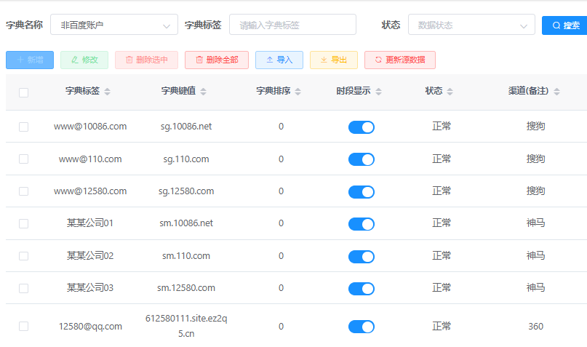Sort by 状态 column sort arrows
587x347 pixels.
[450, 92]
